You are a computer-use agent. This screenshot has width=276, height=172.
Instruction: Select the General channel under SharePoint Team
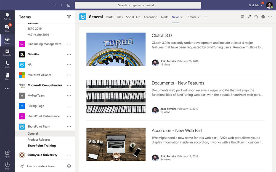[x=45, y=133]
